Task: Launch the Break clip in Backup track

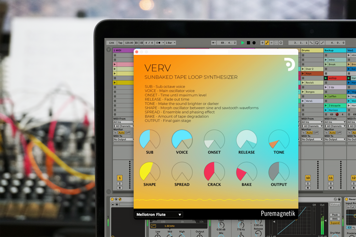Action: pos(326,64)
